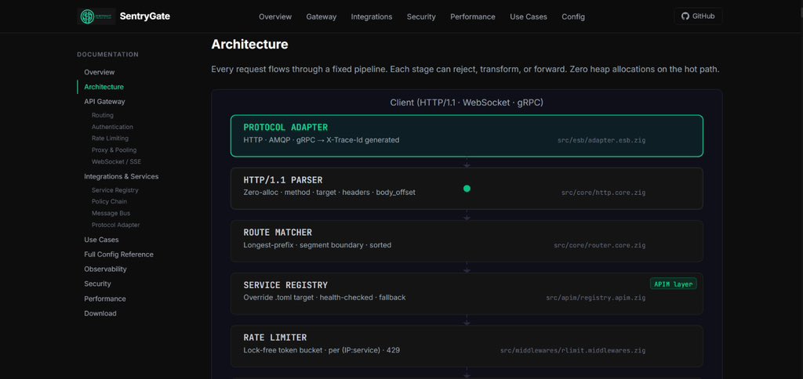
Task: Click src/apim/registry.apim.zig file path
Action: (x=596, y=298)
